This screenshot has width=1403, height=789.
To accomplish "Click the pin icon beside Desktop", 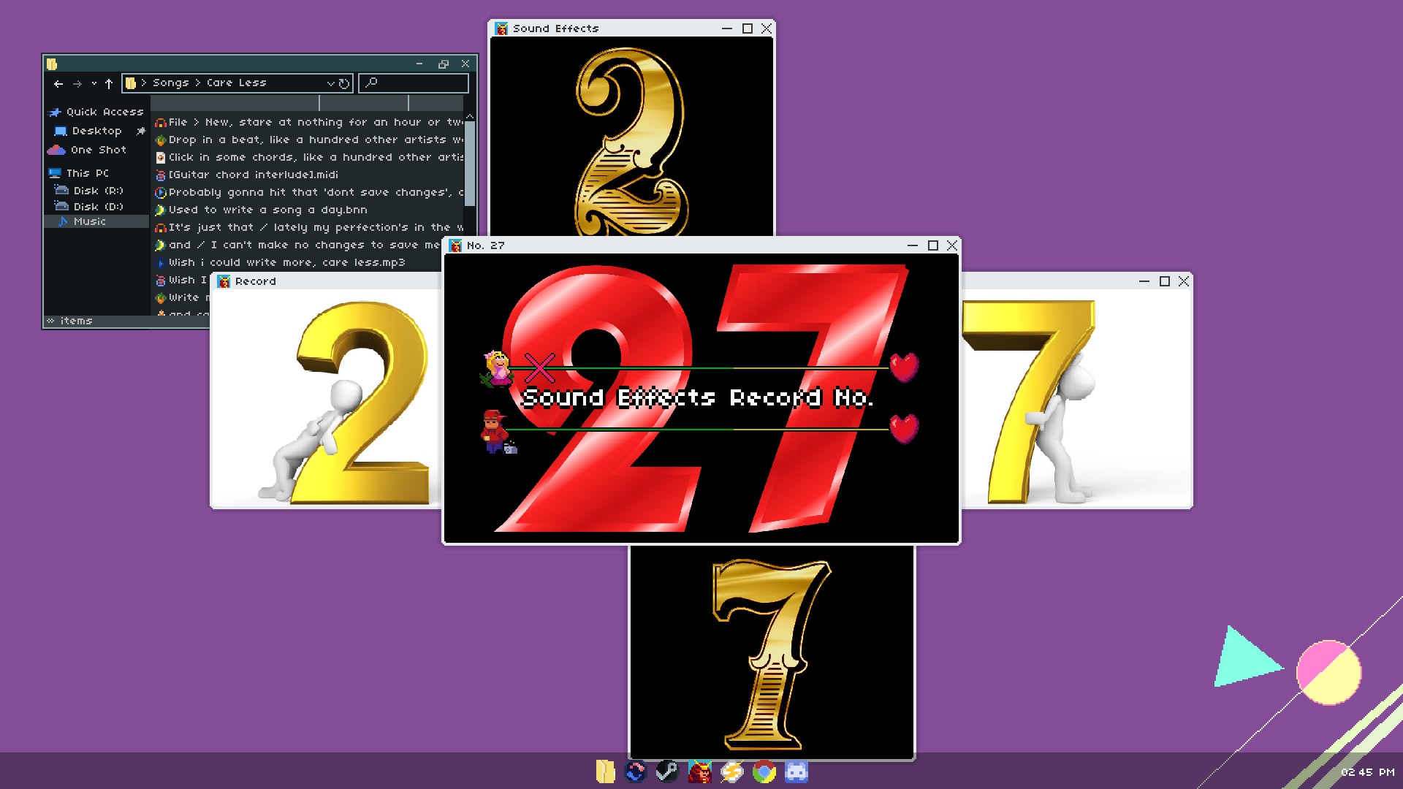I will pos(140,131).
